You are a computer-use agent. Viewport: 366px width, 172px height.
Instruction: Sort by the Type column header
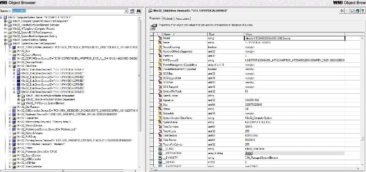point(226,34)
